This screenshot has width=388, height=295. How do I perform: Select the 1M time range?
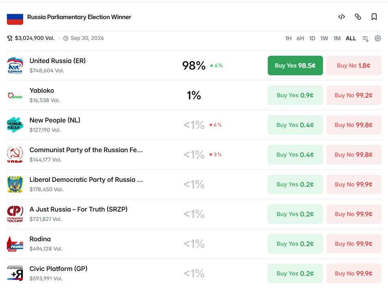pyautogui.click(x=337, y=38)
